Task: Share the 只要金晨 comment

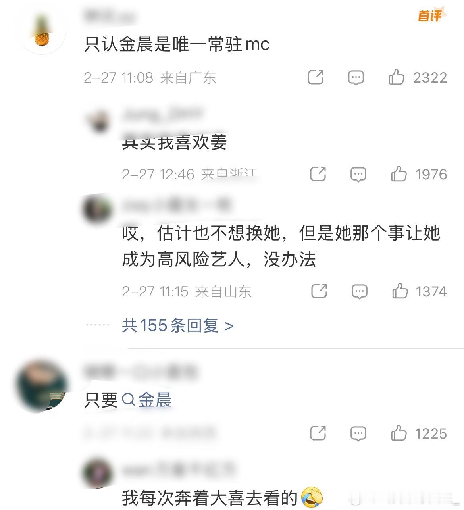Action: point(318,433)
